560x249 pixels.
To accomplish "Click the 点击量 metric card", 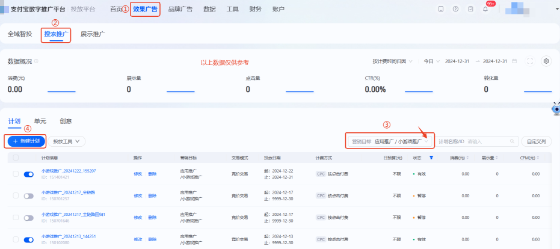I will click(x=280, y=85).
